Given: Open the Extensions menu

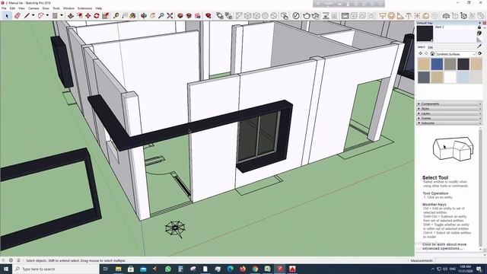Looking at the screenshot, I should click(84, 8).
